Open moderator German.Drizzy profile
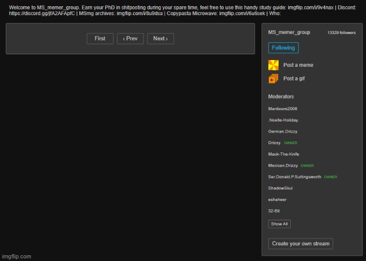 [283, 132]
